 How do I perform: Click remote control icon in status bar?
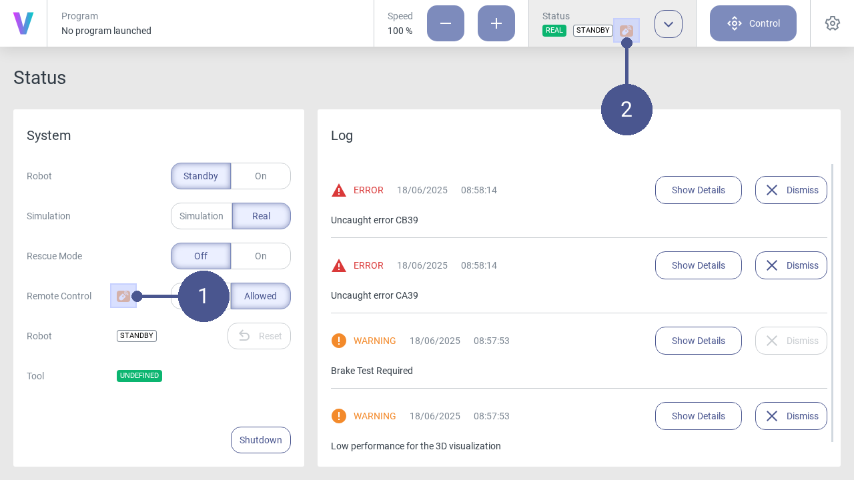[626, 31]
